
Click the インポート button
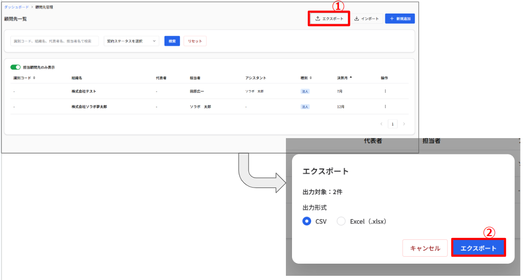[366, 19]
